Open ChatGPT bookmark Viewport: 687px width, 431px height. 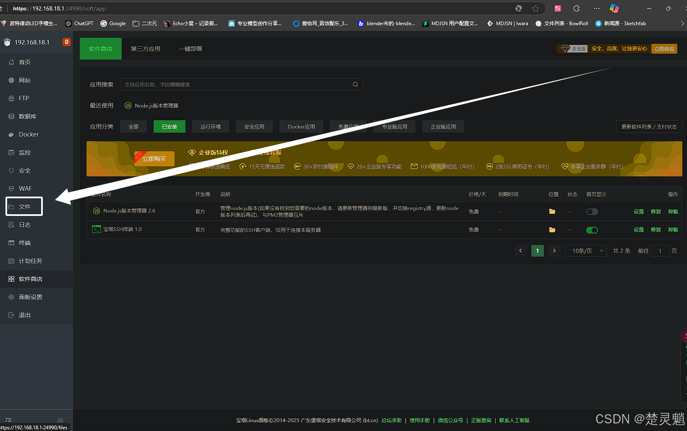coord(79,24)
